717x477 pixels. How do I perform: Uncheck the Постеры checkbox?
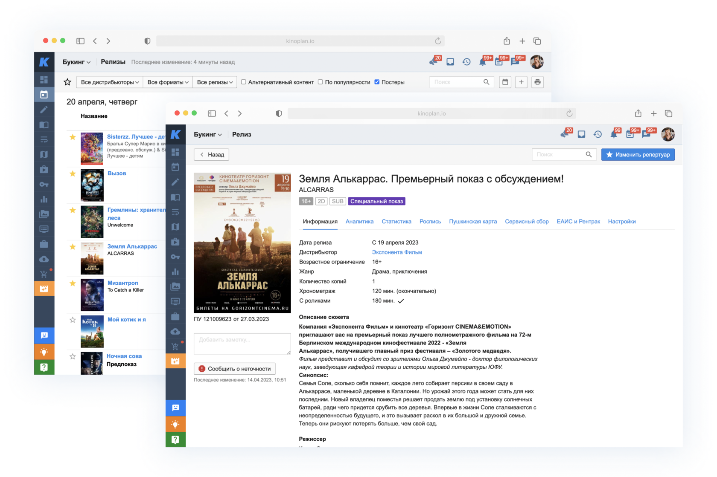[x=377, y=82]
